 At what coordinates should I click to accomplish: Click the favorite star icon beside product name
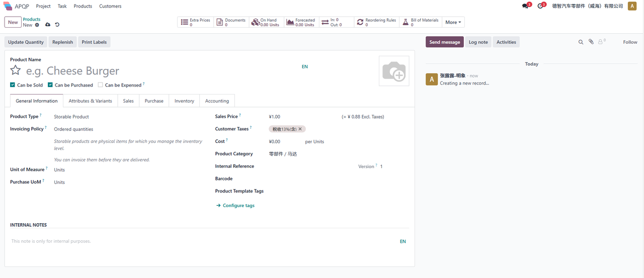coord(16,70)
